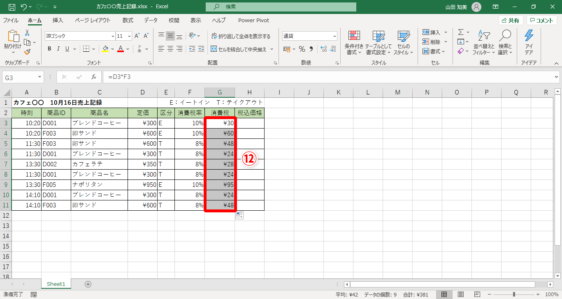Click the Select All corner button
Image resolution: width=562 pixels, height=299 pixels.
tap(6, 92)
